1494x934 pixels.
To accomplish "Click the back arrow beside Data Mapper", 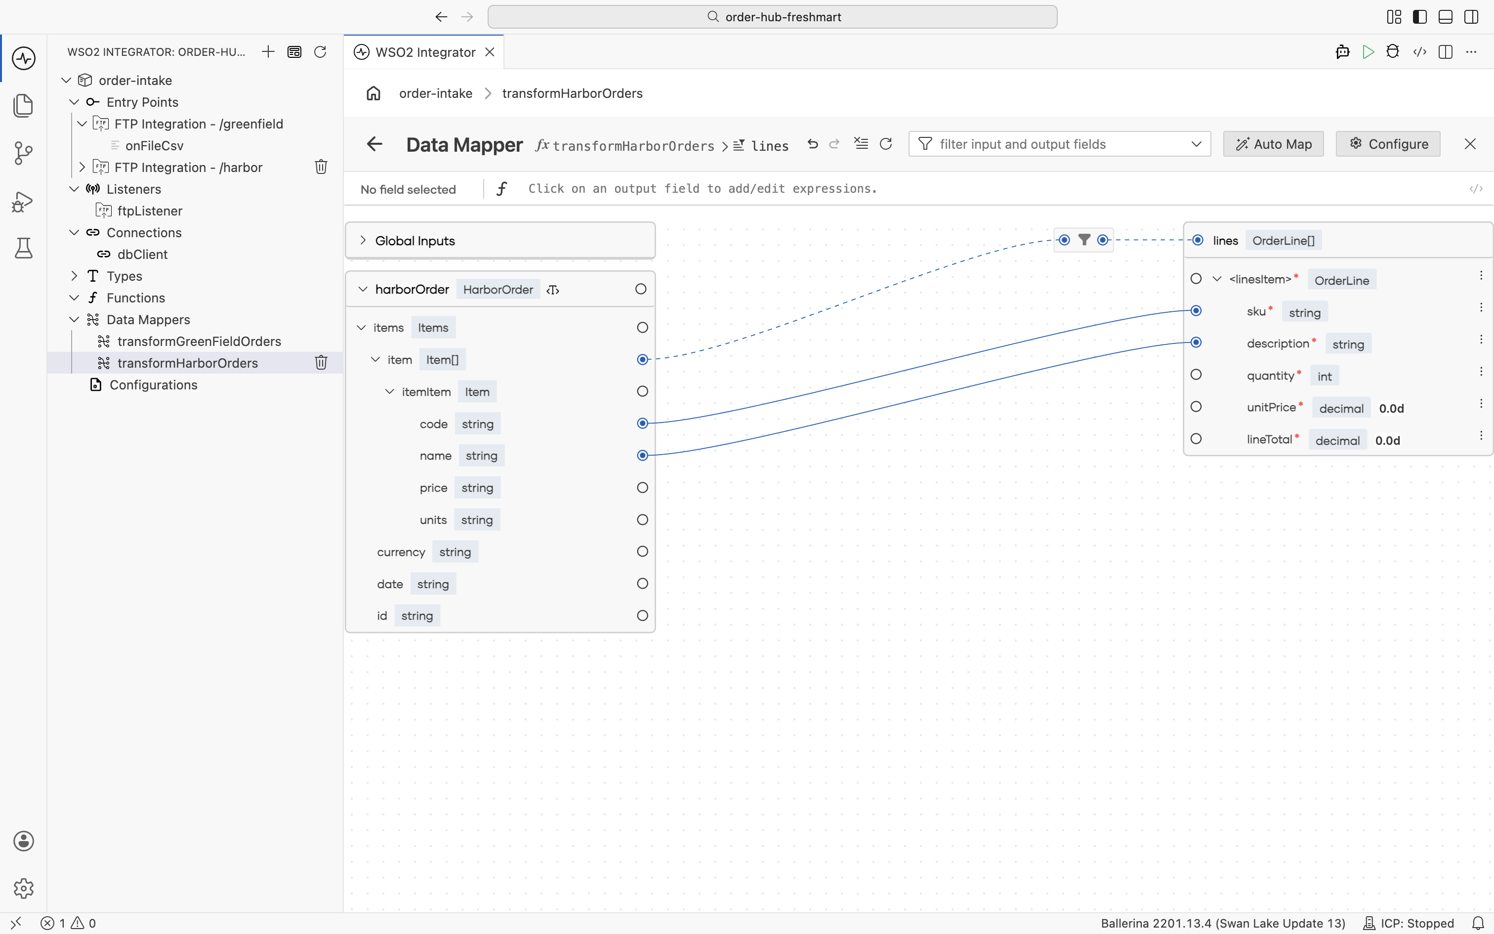I will 374,144.
